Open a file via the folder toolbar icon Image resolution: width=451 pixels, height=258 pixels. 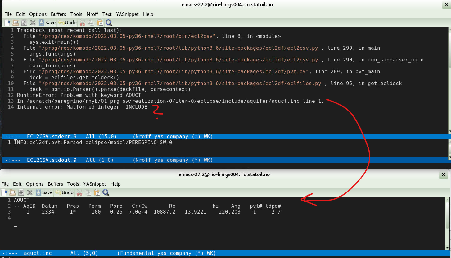click(x=16, y=22)
